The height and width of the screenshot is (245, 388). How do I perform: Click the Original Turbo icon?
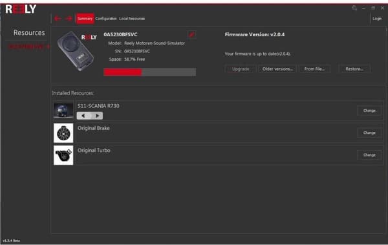click(63, 155)
